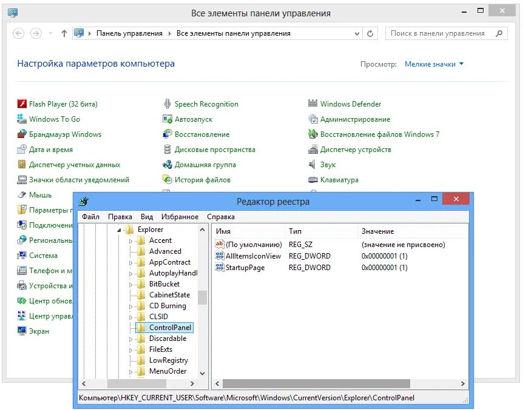Open the Справка menu
The width and height of the screenshot is (523, 410).
coord(221,217)
